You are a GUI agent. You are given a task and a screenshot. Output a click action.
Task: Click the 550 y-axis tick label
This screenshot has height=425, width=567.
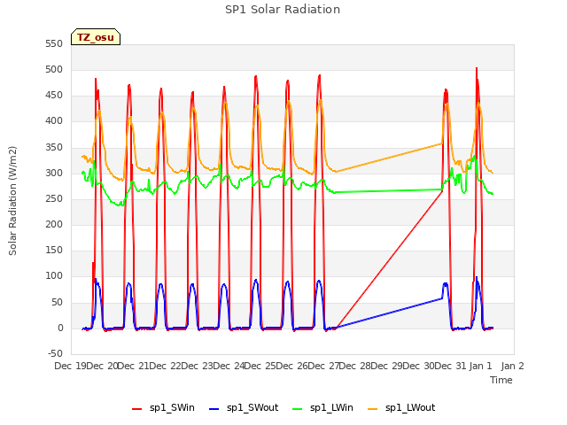tap(54, 43)
